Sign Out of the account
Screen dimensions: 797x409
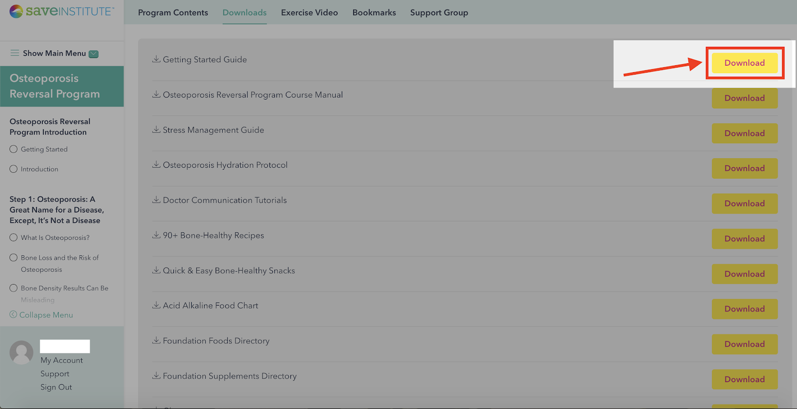pos(56,387)
